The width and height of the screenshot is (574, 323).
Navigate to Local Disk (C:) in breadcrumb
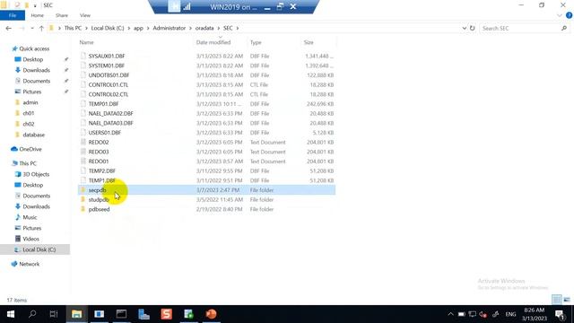tap(108, 28)
